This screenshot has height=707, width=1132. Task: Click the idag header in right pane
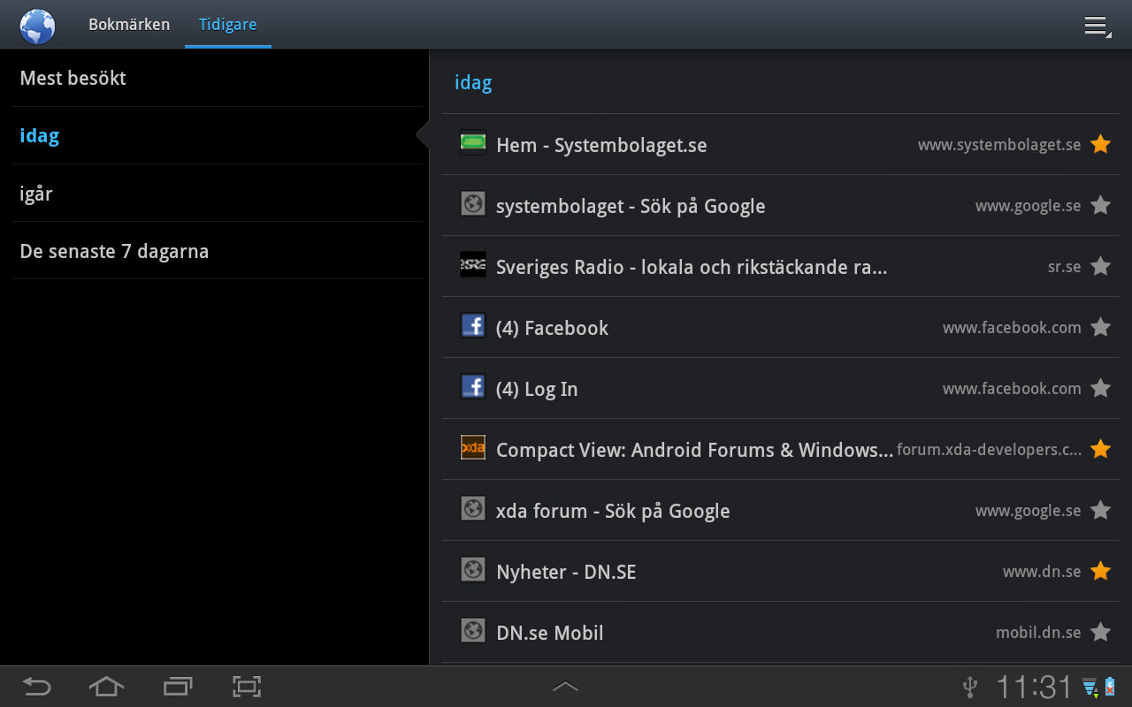pyautogui.click(x=473, y=83)
